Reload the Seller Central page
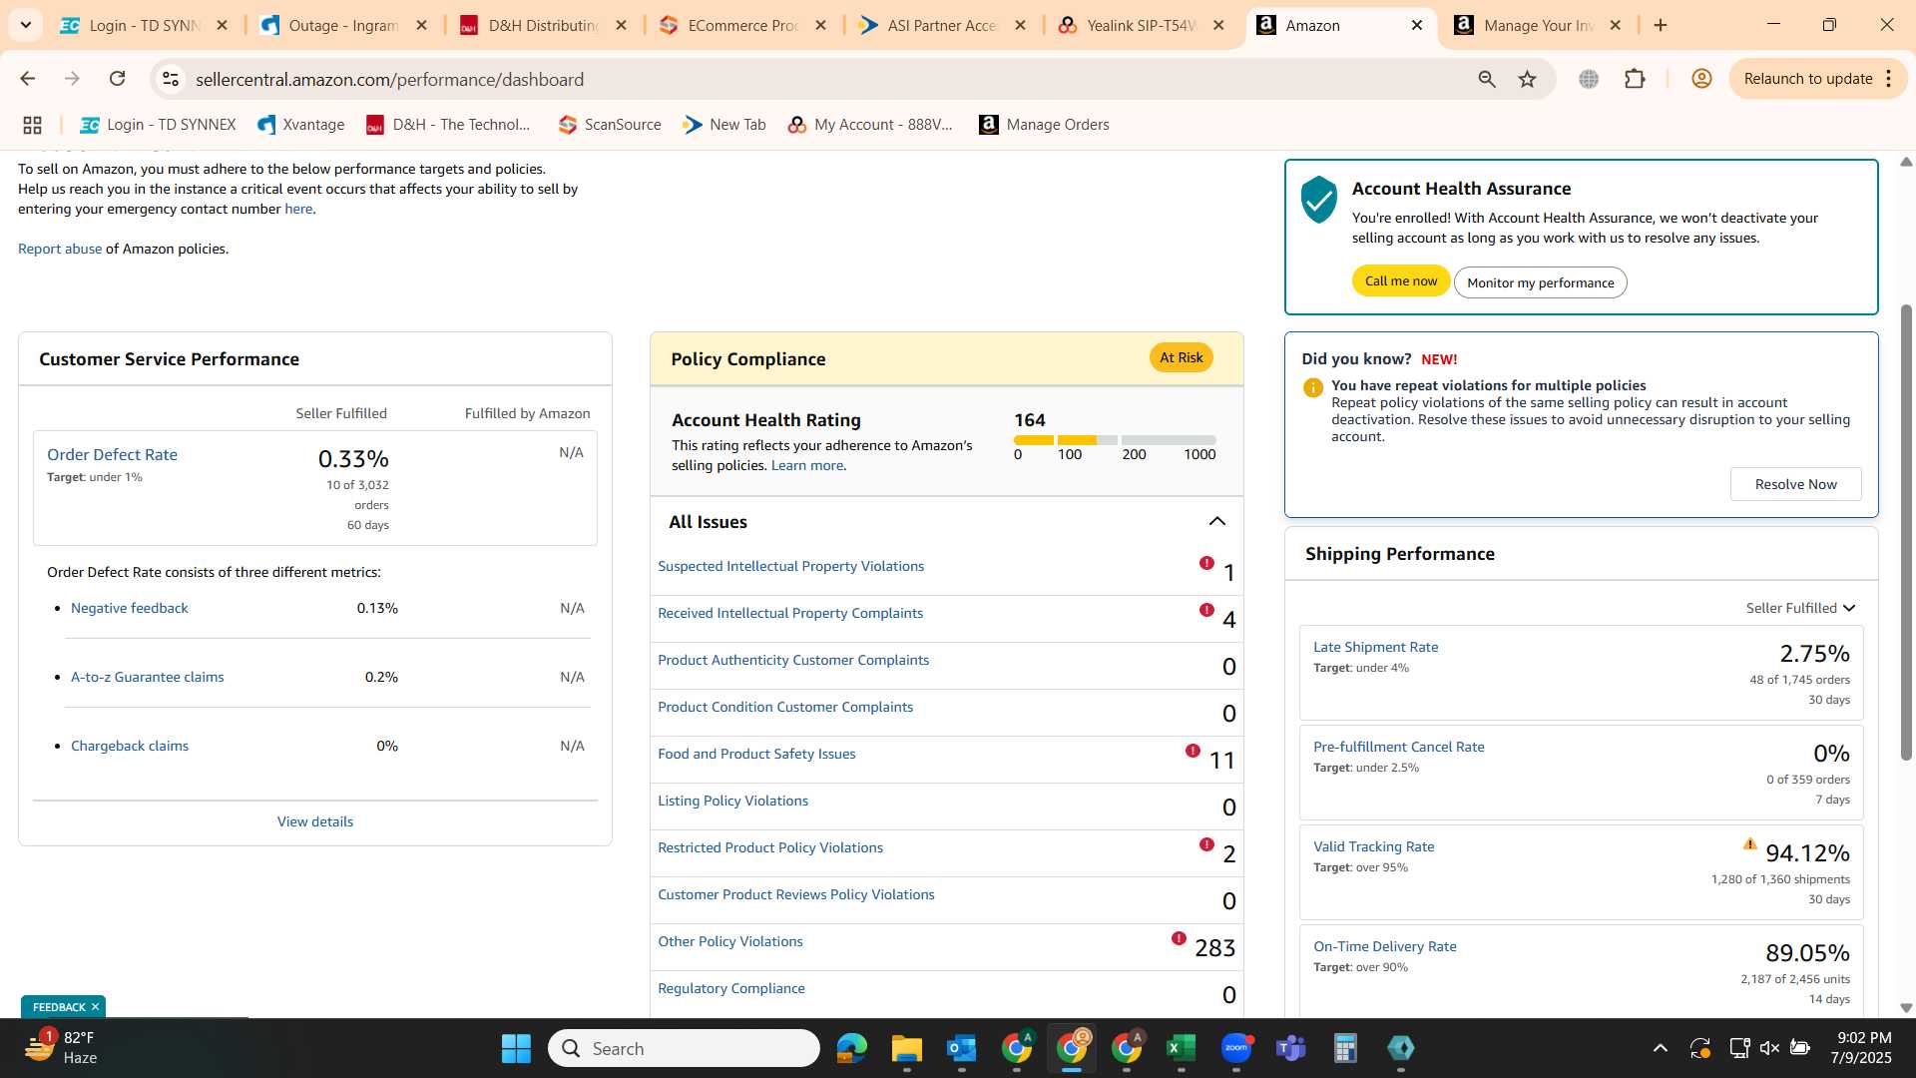1916x1078 pixels. (117, 79)
